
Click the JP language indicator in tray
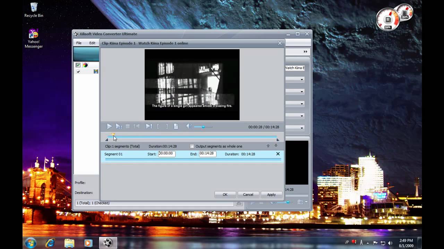pyautogui.click(x=347, y=242)
